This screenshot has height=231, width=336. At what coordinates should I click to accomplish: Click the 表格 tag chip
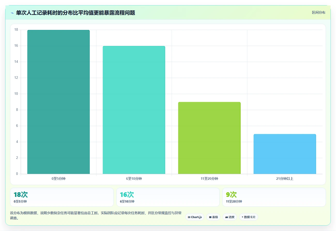213,217
